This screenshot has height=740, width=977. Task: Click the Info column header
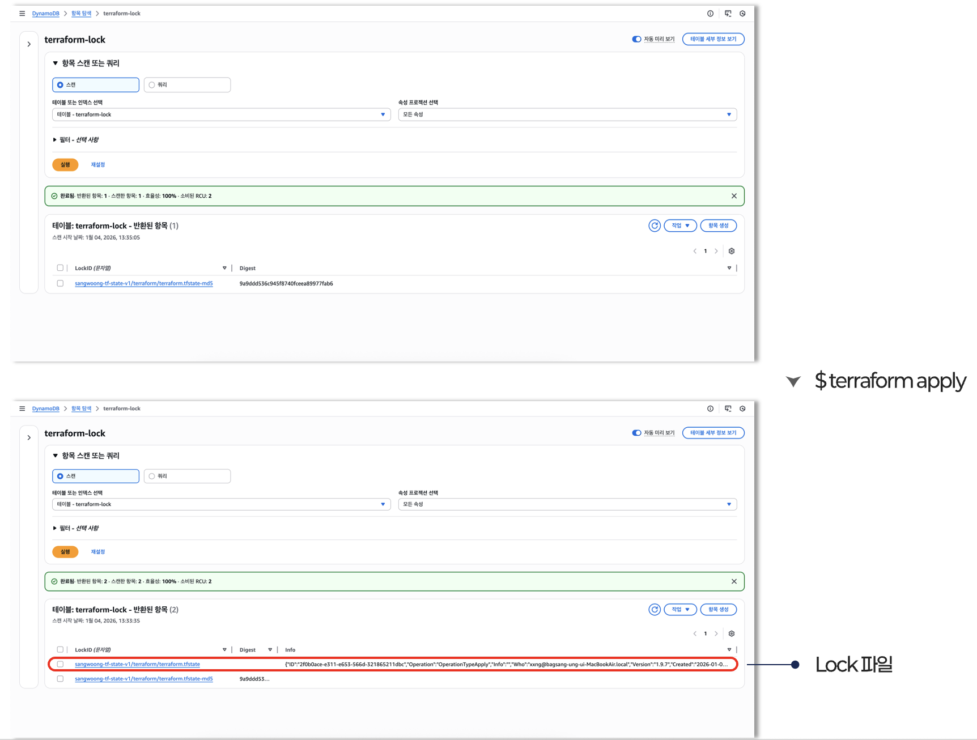(290, 650)
